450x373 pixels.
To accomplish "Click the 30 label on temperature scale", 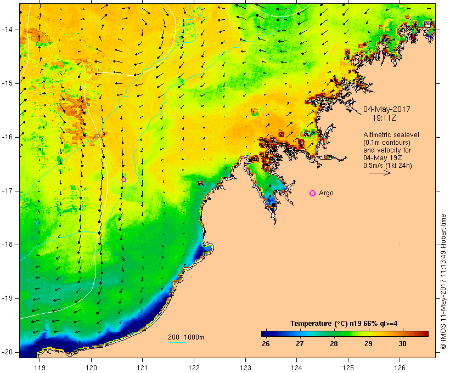I will [402, 343].
